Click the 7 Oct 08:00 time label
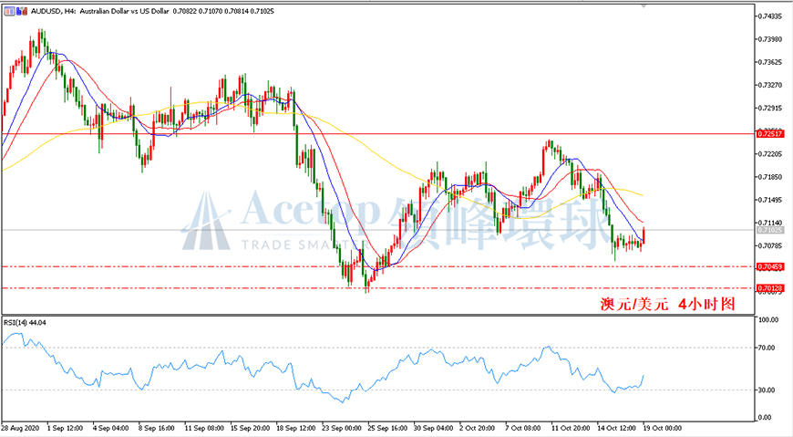This screenshot has width=793, height=437. tap(523, 429)
